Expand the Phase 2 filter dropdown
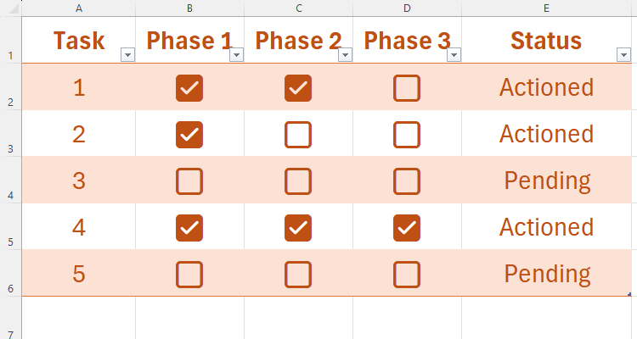637x339 pixels. pyautogui.click(x=345, y=55)
